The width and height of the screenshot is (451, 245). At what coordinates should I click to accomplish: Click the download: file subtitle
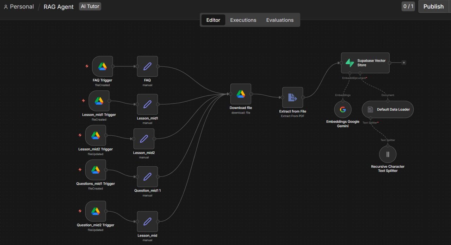(241, 112)
